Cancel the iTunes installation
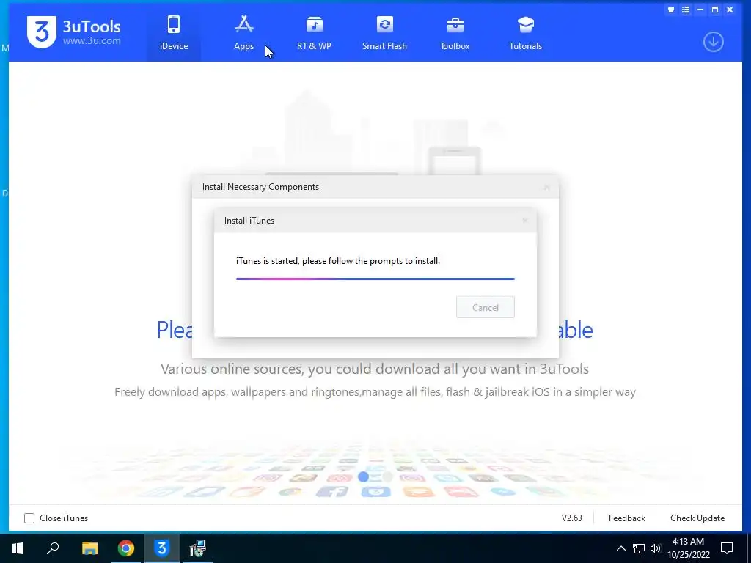The height and width of the screenshot is (563, 751). tap(486, 307)
